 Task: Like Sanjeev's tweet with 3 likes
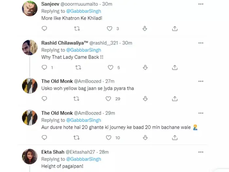(x=110, y=29)
